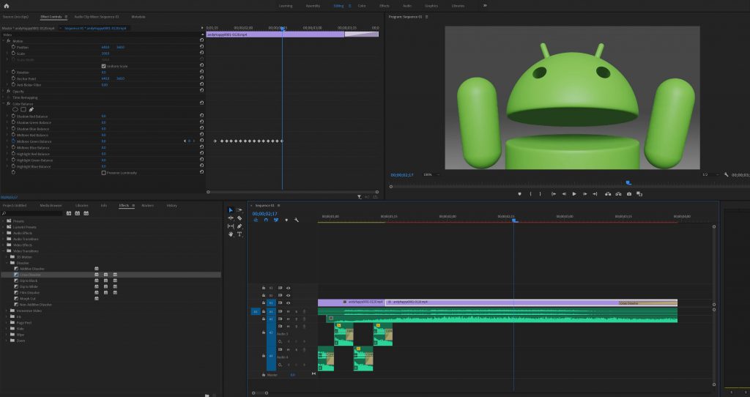The width and height of the screenshot is (750, 397).
Task: Switch to Learning workspace
Action: [286, 6]
